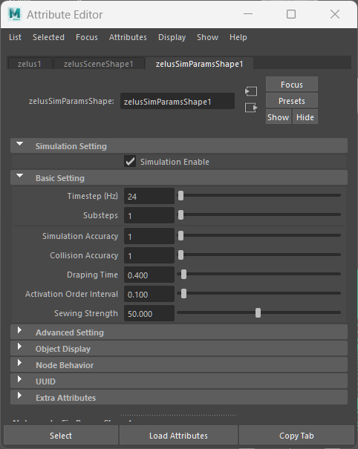Click the go to input connection icon
Screen dimensions: 358x449
pos(251,91)
